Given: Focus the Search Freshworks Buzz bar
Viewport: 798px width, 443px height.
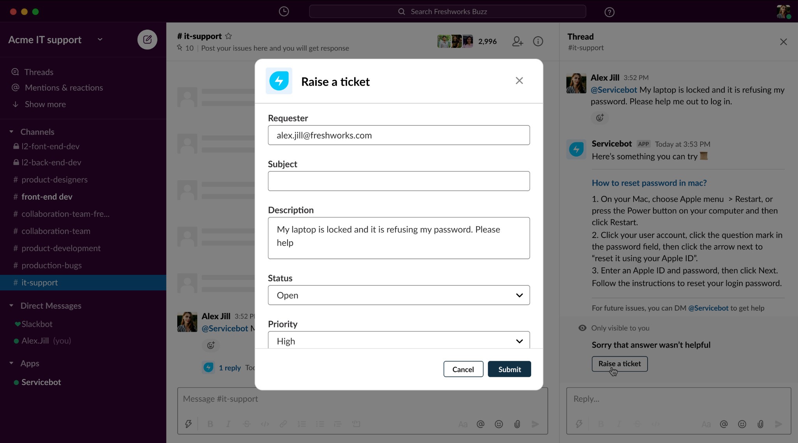Looking at the screenshot, I should coord(447,12).
